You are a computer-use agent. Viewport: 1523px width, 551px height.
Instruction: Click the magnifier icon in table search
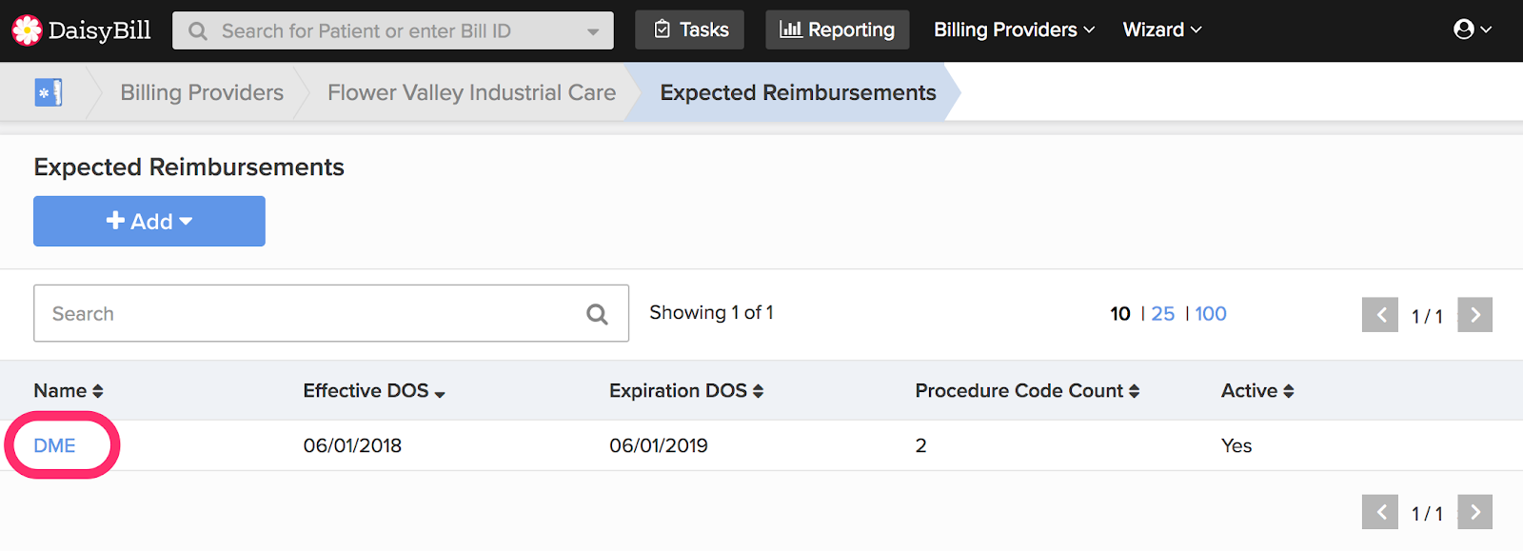(597, 314)
